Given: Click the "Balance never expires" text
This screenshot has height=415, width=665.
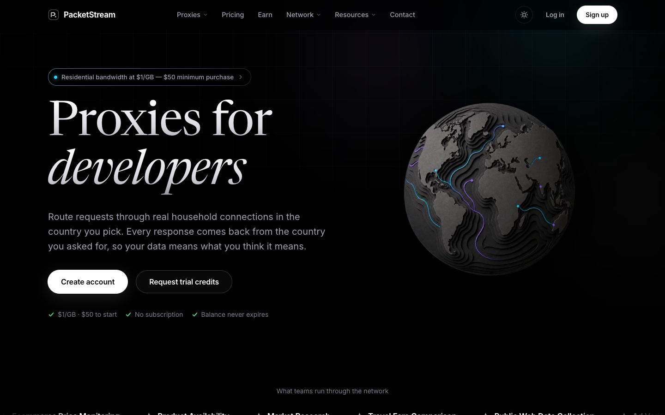Looking at the screenshot, I should [x=235, y=314].
